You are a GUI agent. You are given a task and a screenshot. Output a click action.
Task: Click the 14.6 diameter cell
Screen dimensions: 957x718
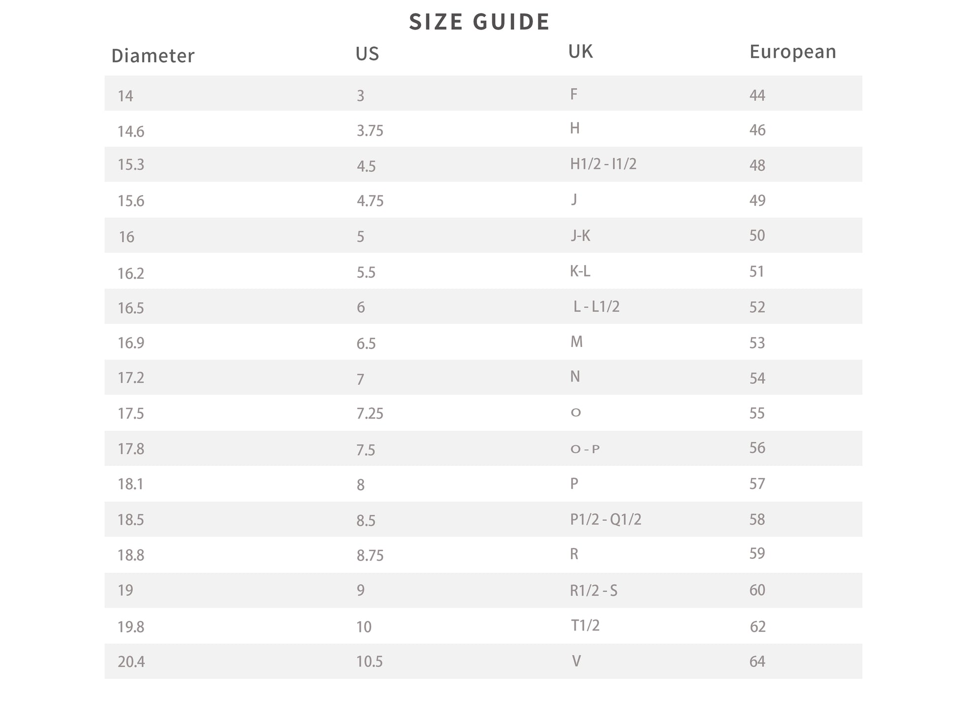(131, 131)
